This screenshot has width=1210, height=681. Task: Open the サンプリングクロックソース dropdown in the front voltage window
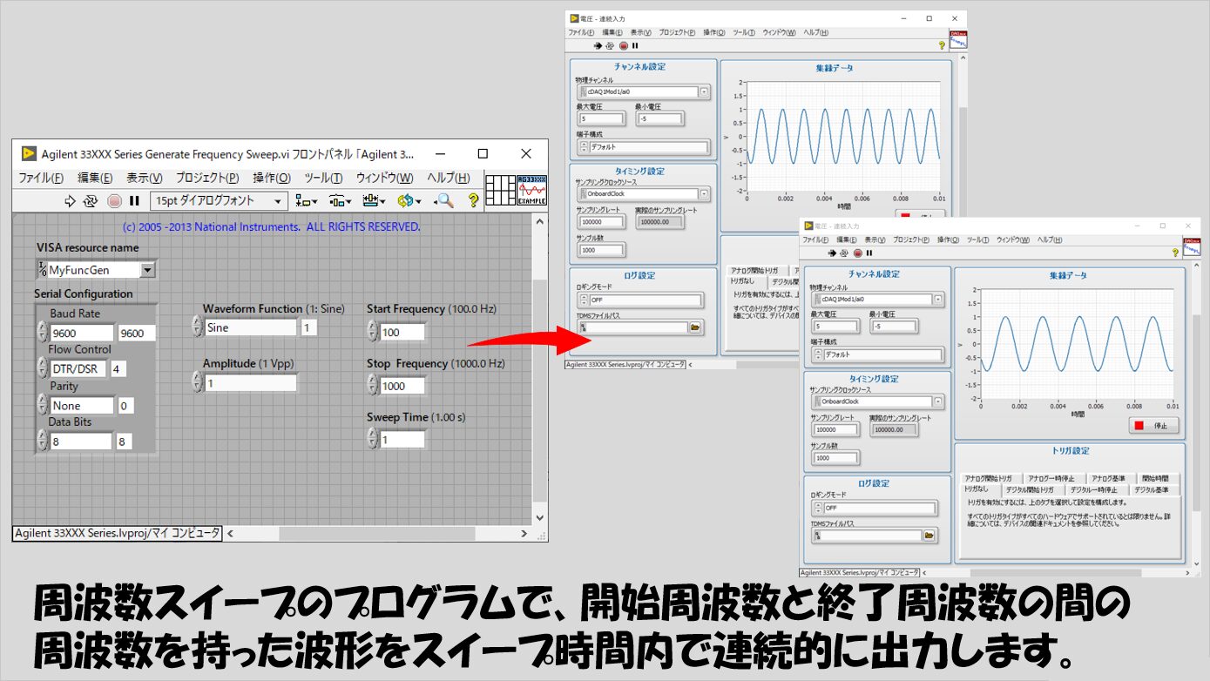tap(937, 401)
